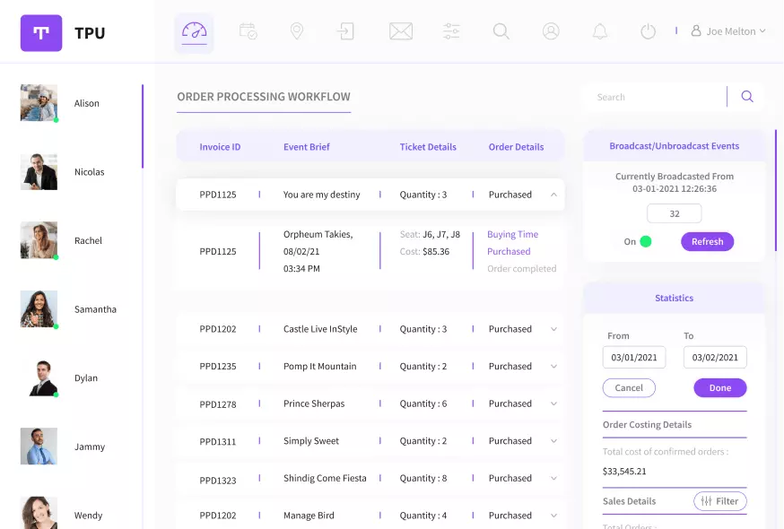Collapse the expanded PPD1125 order row
The image size is (784, 529).
(553, 195)
